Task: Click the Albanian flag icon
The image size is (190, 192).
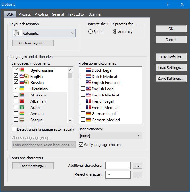Action: pyautogui.click(x=22, y=101)
